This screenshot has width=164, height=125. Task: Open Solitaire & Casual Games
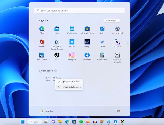pos(57,45)
